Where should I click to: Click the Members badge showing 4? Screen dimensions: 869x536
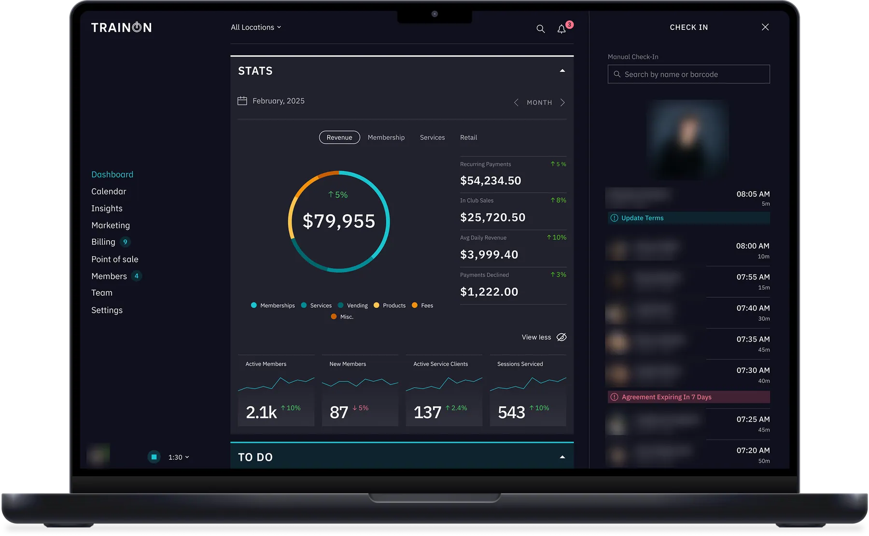click(x=137, y=276)
